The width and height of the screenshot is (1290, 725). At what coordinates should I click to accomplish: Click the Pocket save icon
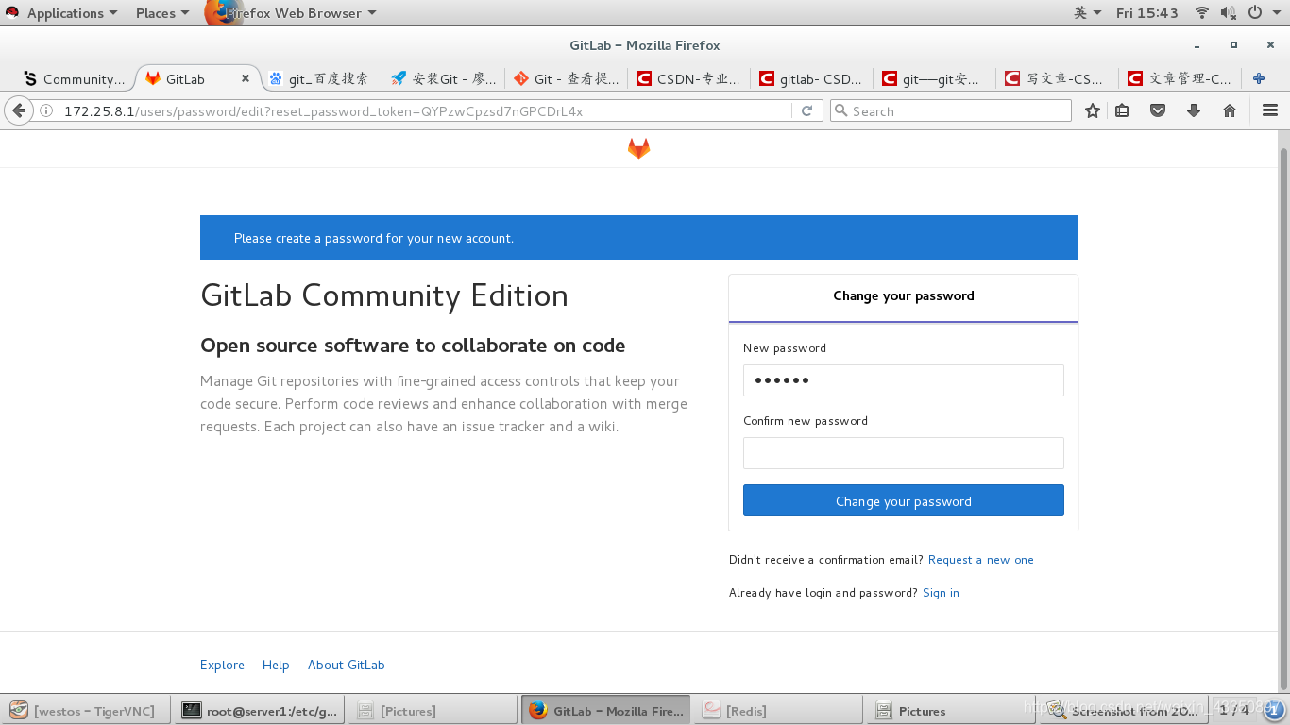click(1158, 110)
